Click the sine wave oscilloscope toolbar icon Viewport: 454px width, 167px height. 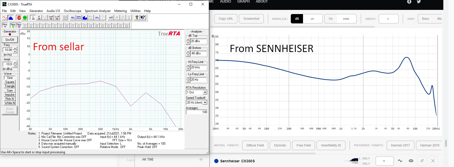pos(5,18)
